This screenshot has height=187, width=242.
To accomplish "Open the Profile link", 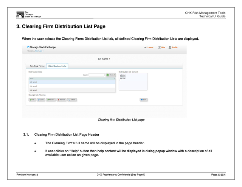I will point(175,47).
